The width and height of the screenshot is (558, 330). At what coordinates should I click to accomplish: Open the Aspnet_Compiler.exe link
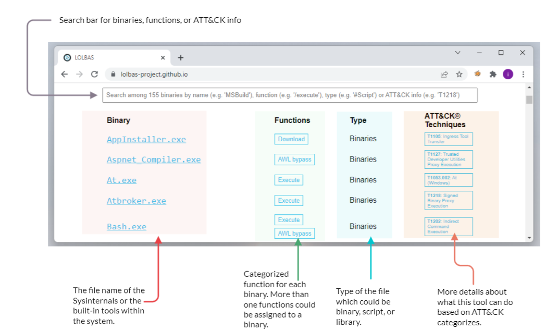(x=153, y=160)
